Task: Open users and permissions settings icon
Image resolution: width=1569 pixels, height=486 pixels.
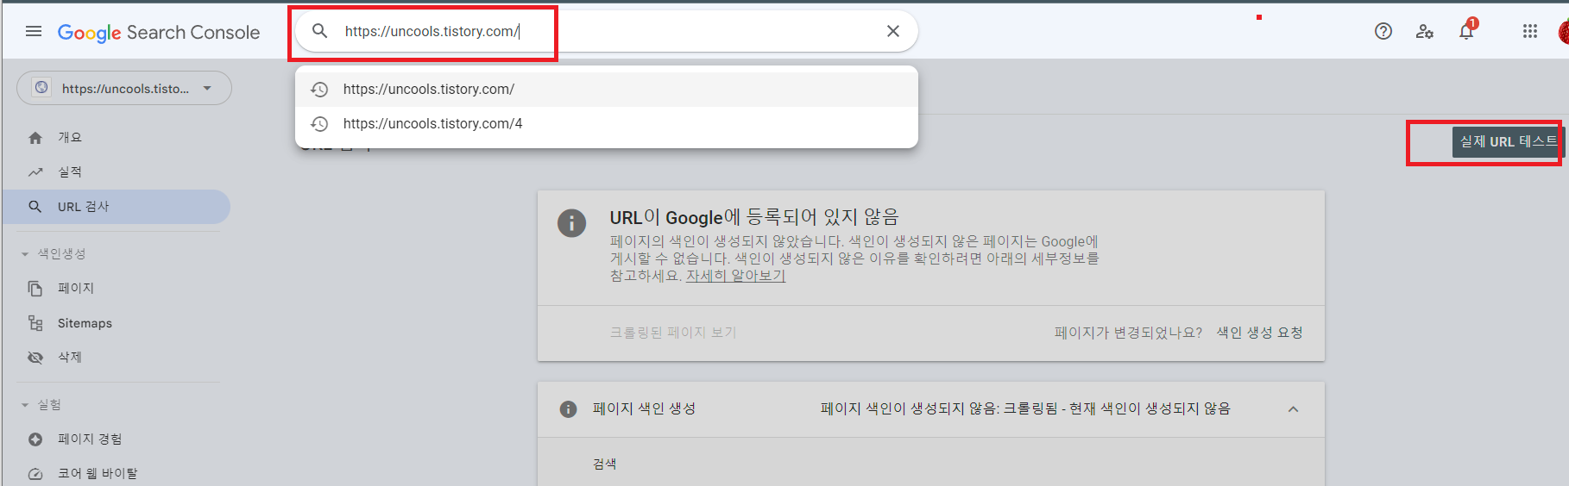Action: [x=1425, y=32]
